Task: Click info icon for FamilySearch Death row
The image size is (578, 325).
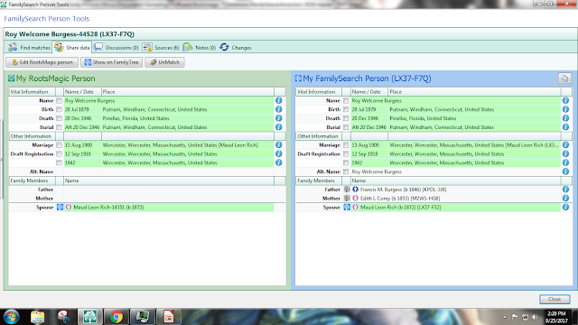Action: click(565, 118)
